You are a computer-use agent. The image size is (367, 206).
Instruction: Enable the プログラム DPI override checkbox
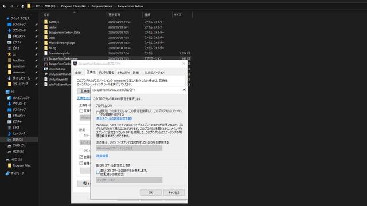tap(98, 113)
